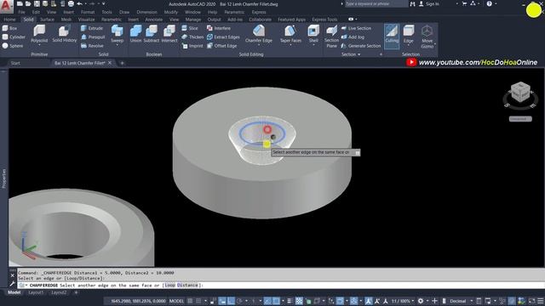Choose the Distance option in command line
Screen dimensions: 545x306
pyautogui.click(x=187, y=286)
